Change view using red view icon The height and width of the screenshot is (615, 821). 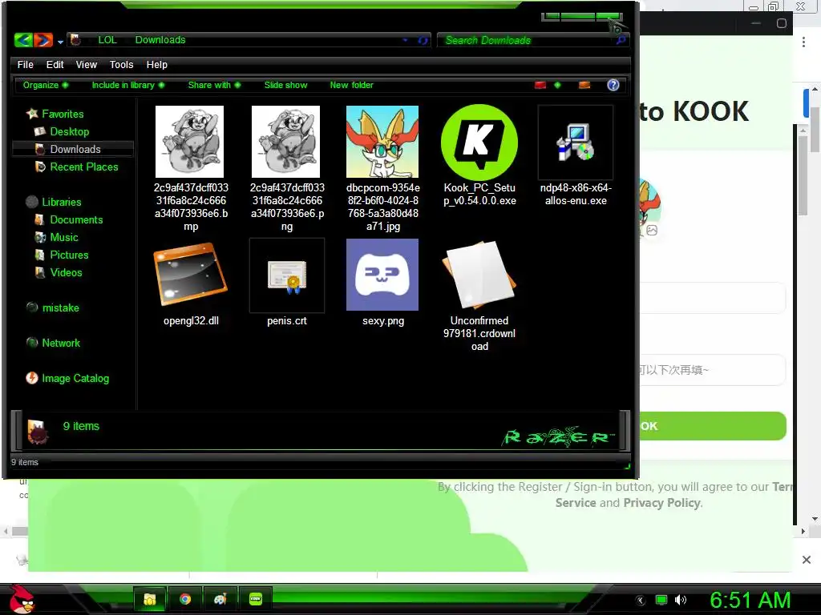click(x=540, y=85)
